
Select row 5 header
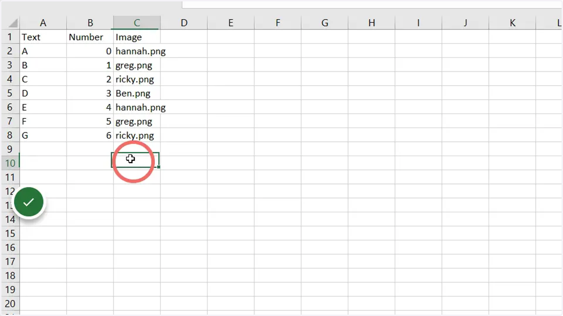pyautogui.click(x=10, y=93)
